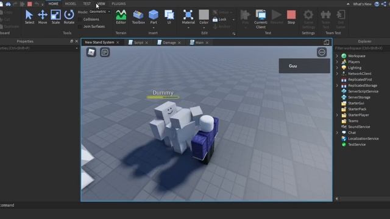Open the Terrain Editor

[121, 17]
